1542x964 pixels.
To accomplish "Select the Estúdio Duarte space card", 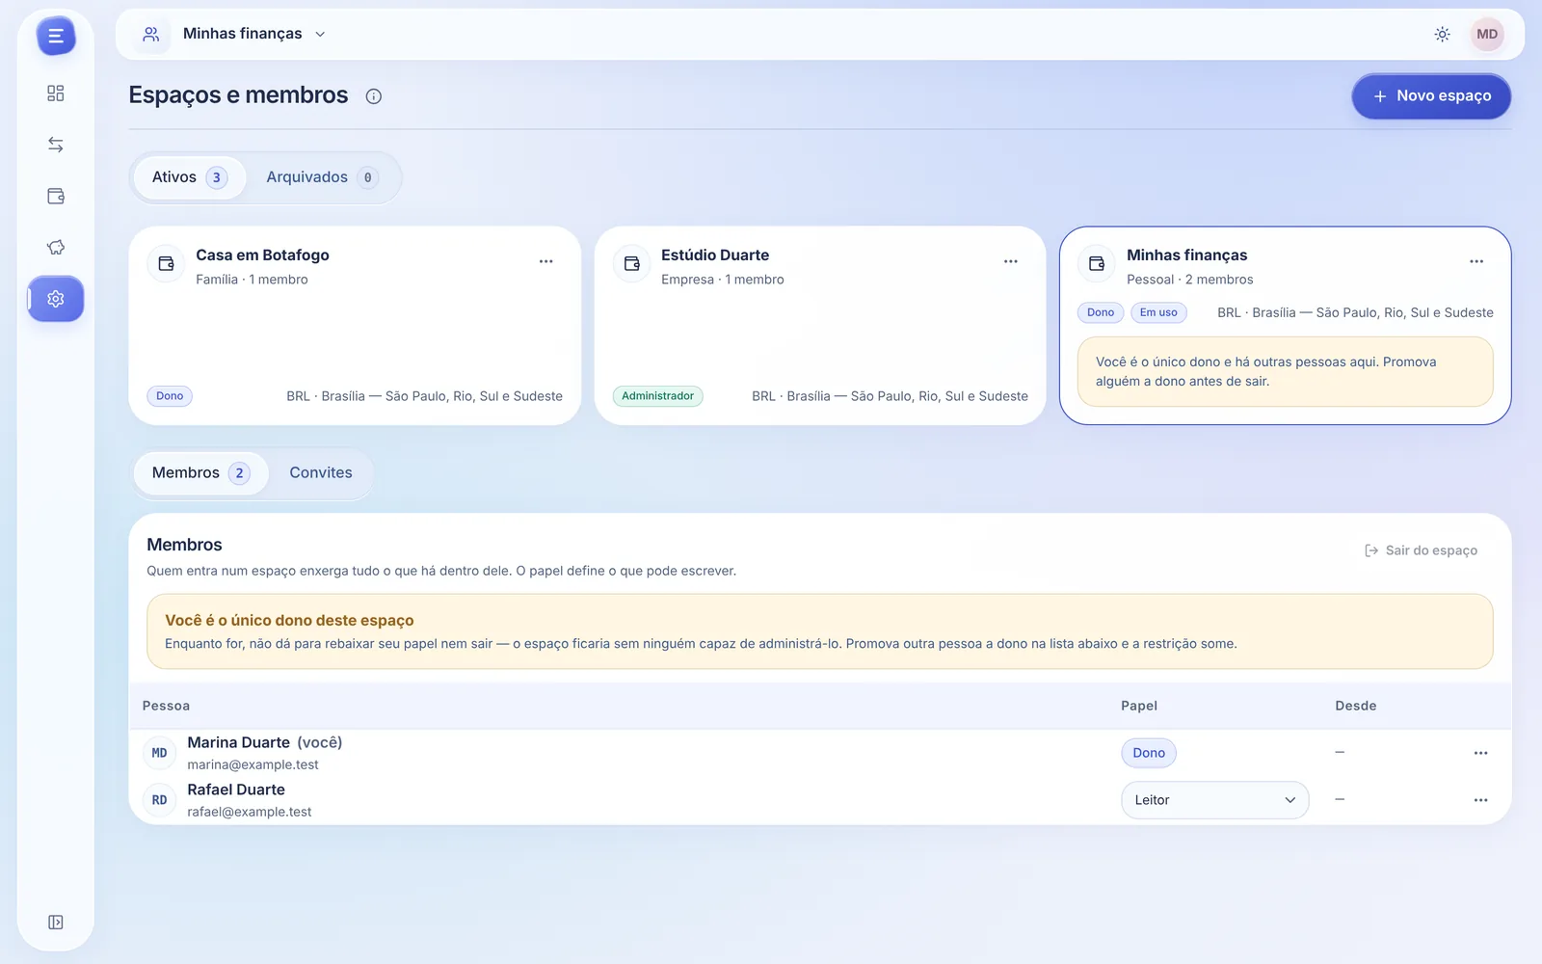I will click(x=820, y=326).
